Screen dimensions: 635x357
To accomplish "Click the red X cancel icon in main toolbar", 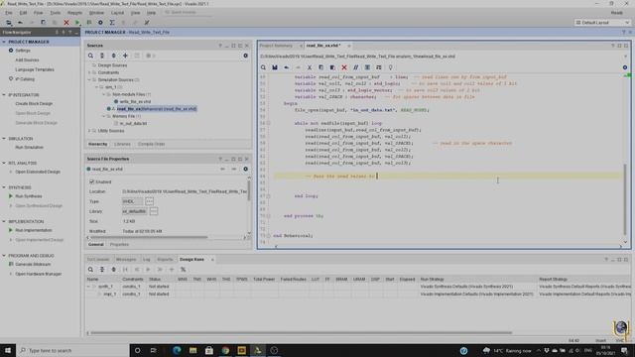I will [66, 22].
